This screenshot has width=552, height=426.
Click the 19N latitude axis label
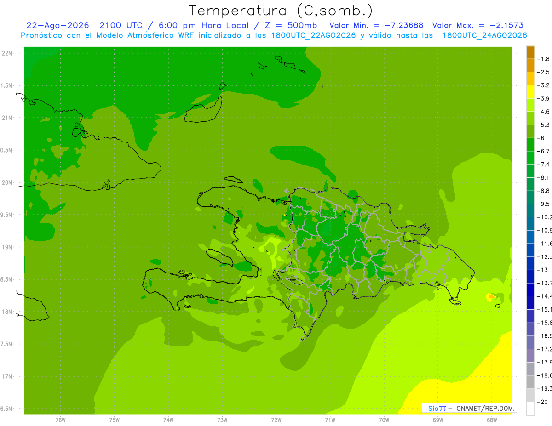tap(7, 247)
